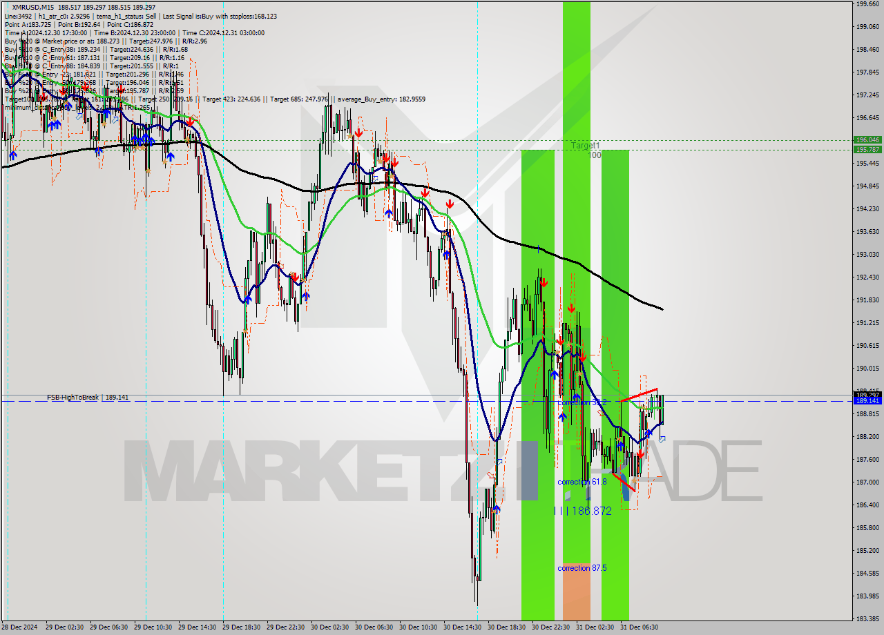Image resolution: width=884 pixels, height=635 pixels.
Task: Click the 190.615 price axis label
Action: tap(867, 345)
